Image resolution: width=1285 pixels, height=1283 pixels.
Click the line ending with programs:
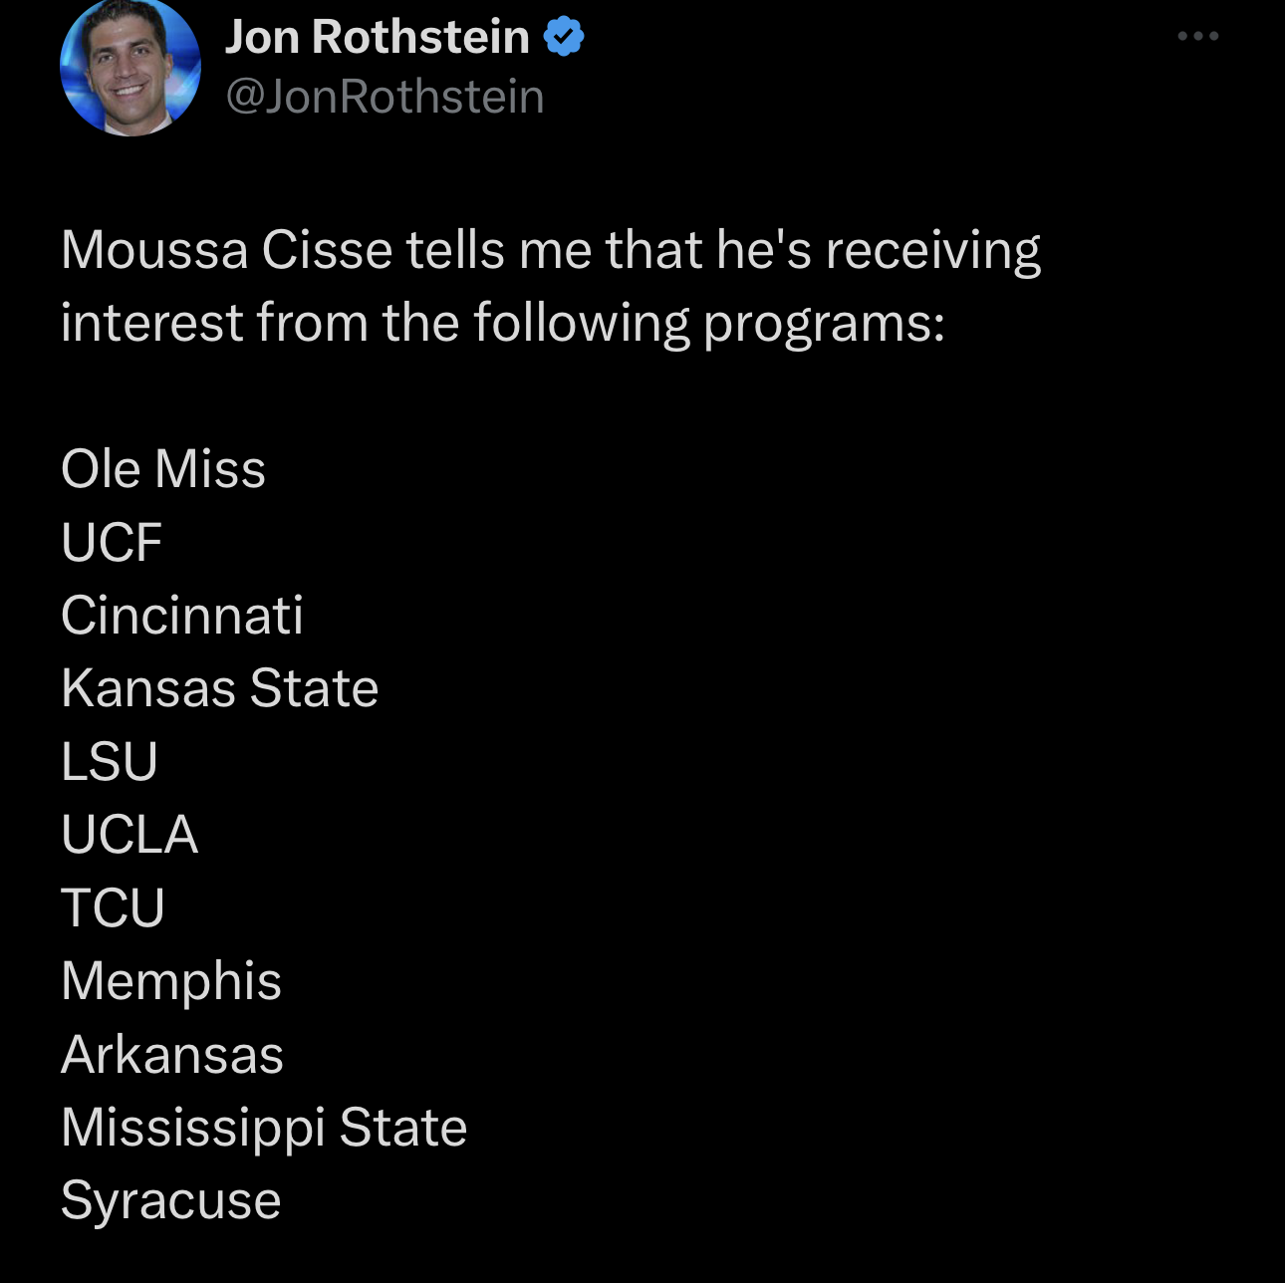point(502,323)
